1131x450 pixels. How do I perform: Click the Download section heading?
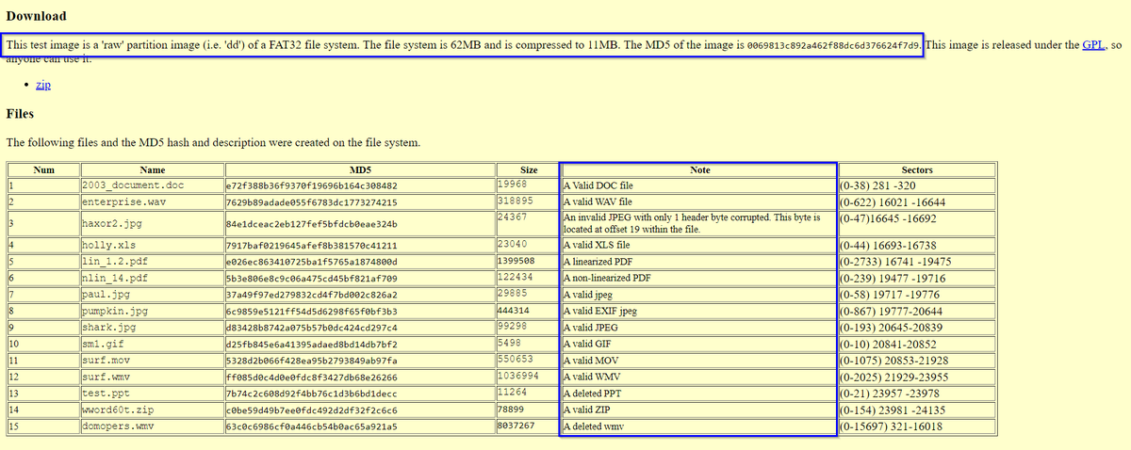click(37, 16)
